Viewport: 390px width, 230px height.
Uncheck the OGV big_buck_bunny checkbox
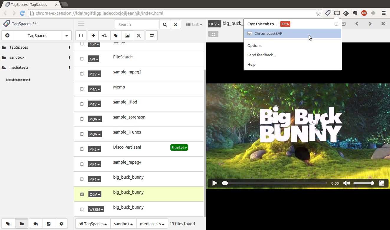[82, 194]
